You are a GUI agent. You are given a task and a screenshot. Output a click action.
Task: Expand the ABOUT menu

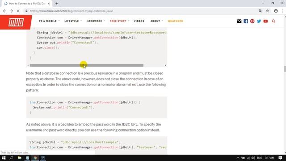point(156,21)
